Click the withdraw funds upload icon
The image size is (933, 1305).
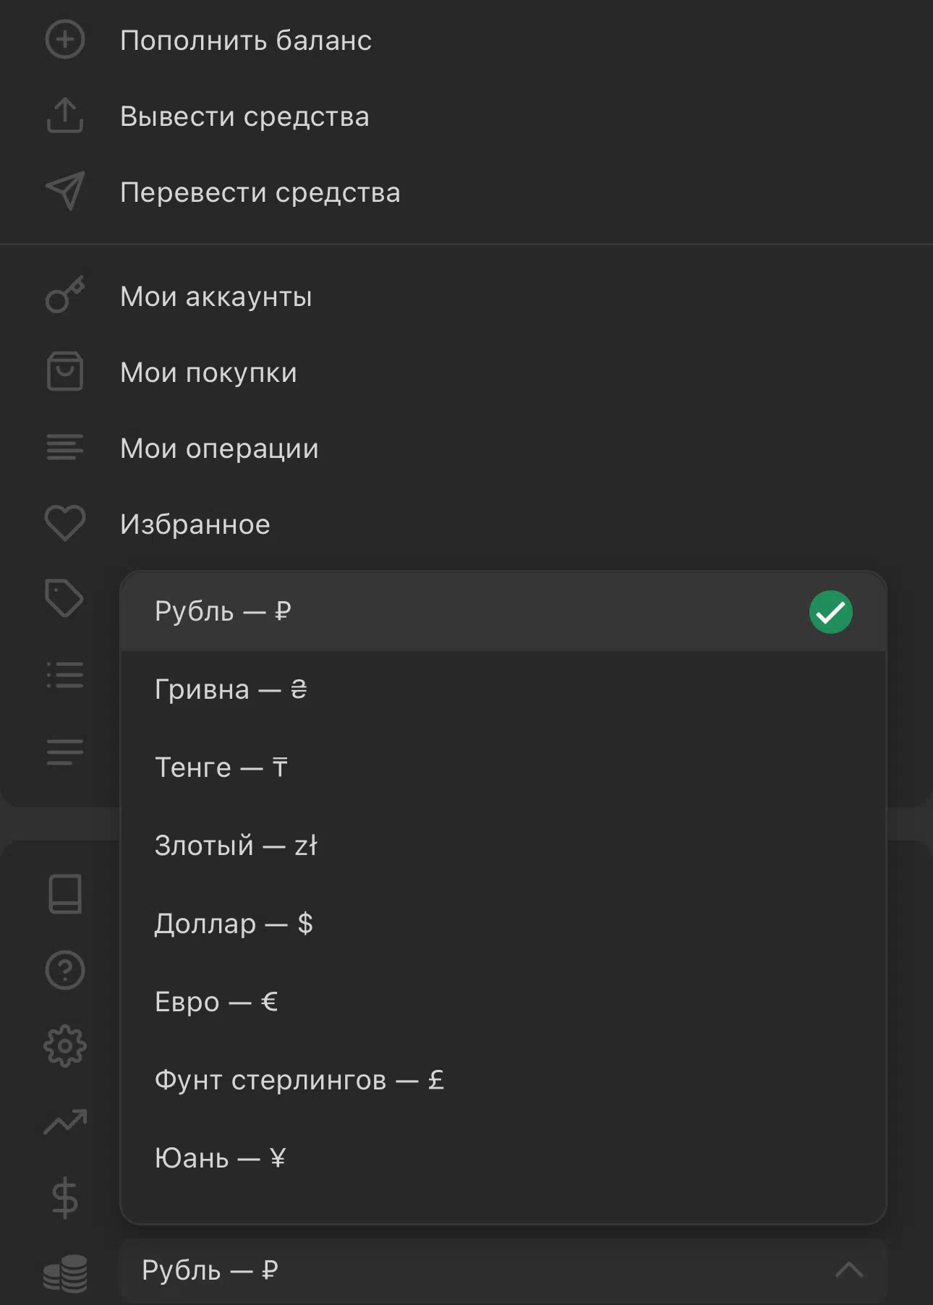pos(65,116)
